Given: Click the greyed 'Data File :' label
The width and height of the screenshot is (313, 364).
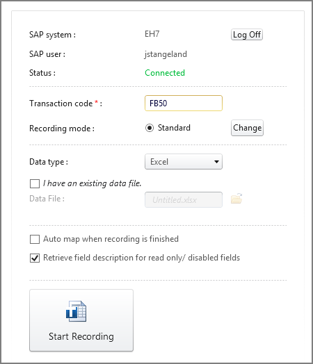Looking at the screenshot, I should click(47, 199).
